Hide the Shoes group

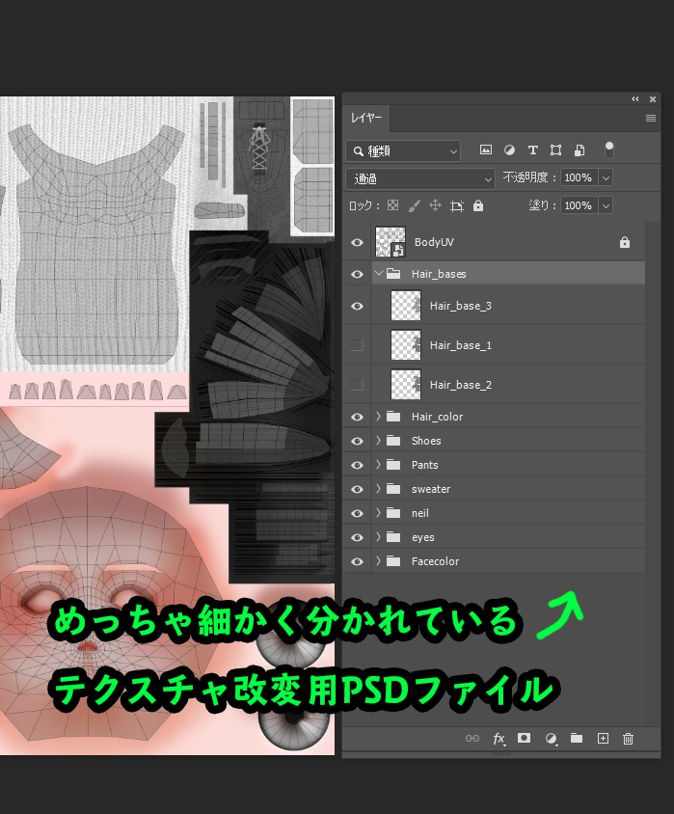(x=357, y=441)
